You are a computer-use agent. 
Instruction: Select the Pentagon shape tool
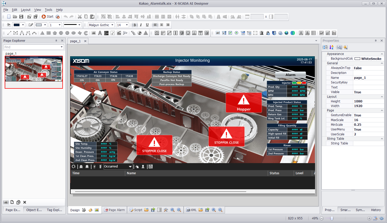pos(55,33)
